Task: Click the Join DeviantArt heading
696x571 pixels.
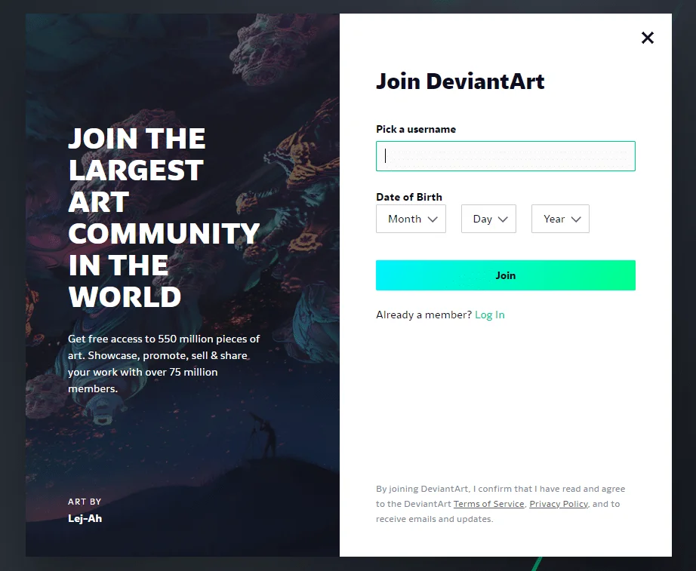Action: point(460,81)
